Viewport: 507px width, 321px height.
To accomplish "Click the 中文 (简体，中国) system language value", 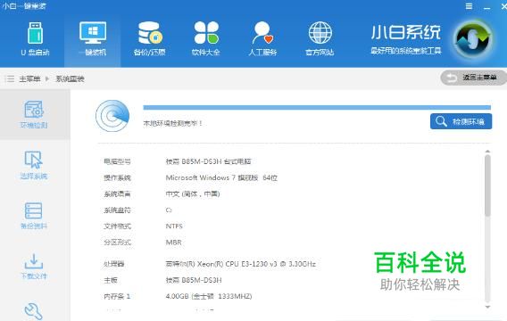I will coord(193,193).
